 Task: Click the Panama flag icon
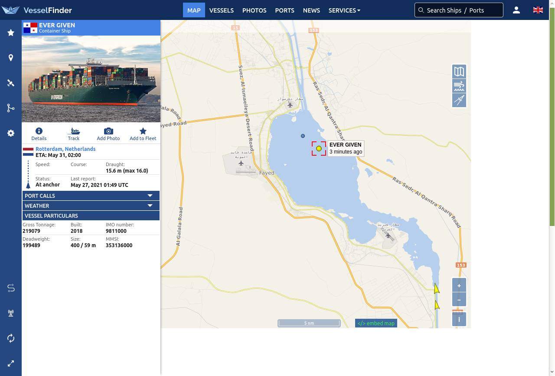point(30,28)
